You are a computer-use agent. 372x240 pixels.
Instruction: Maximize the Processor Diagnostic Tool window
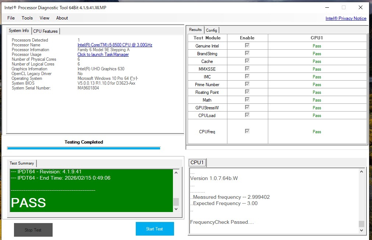(344, 7)
